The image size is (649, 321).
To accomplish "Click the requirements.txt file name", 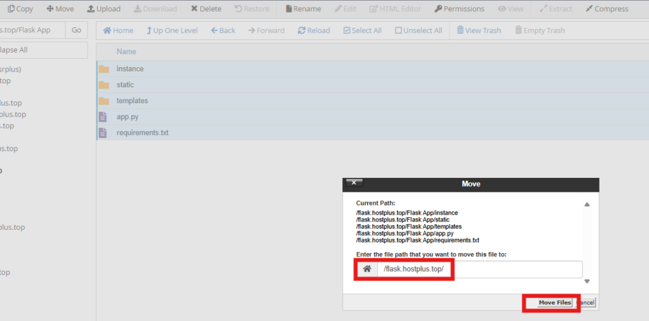I will 143,133.
